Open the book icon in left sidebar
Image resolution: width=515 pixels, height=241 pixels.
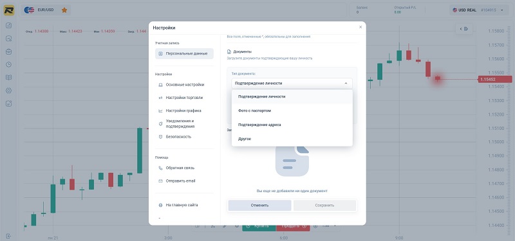tap(9, 78)
